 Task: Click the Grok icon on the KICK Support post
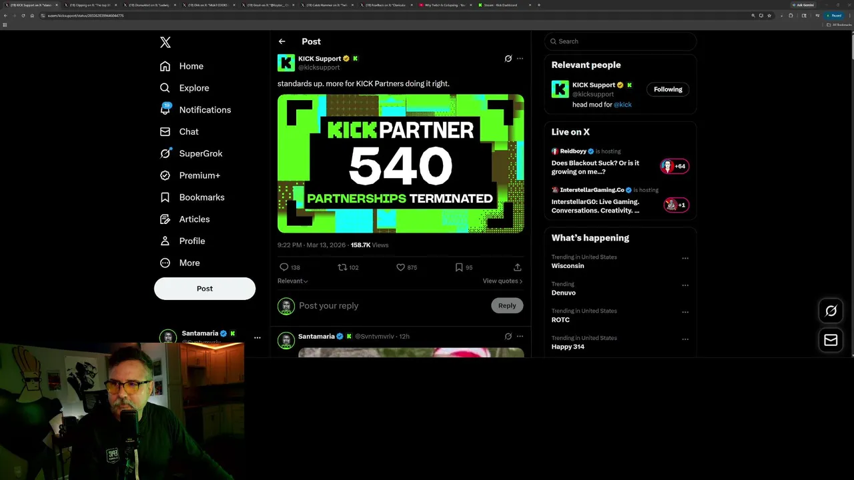coord(508,59)
